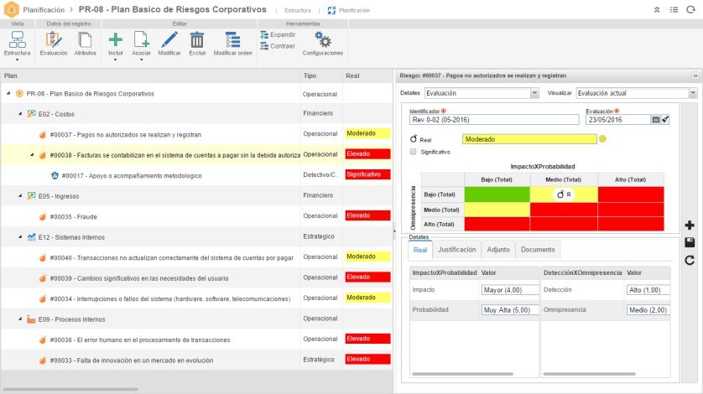Click the Identificador input field
This screenshot has height=394, width=703.
pyautogui.click(x=494, y=120)
